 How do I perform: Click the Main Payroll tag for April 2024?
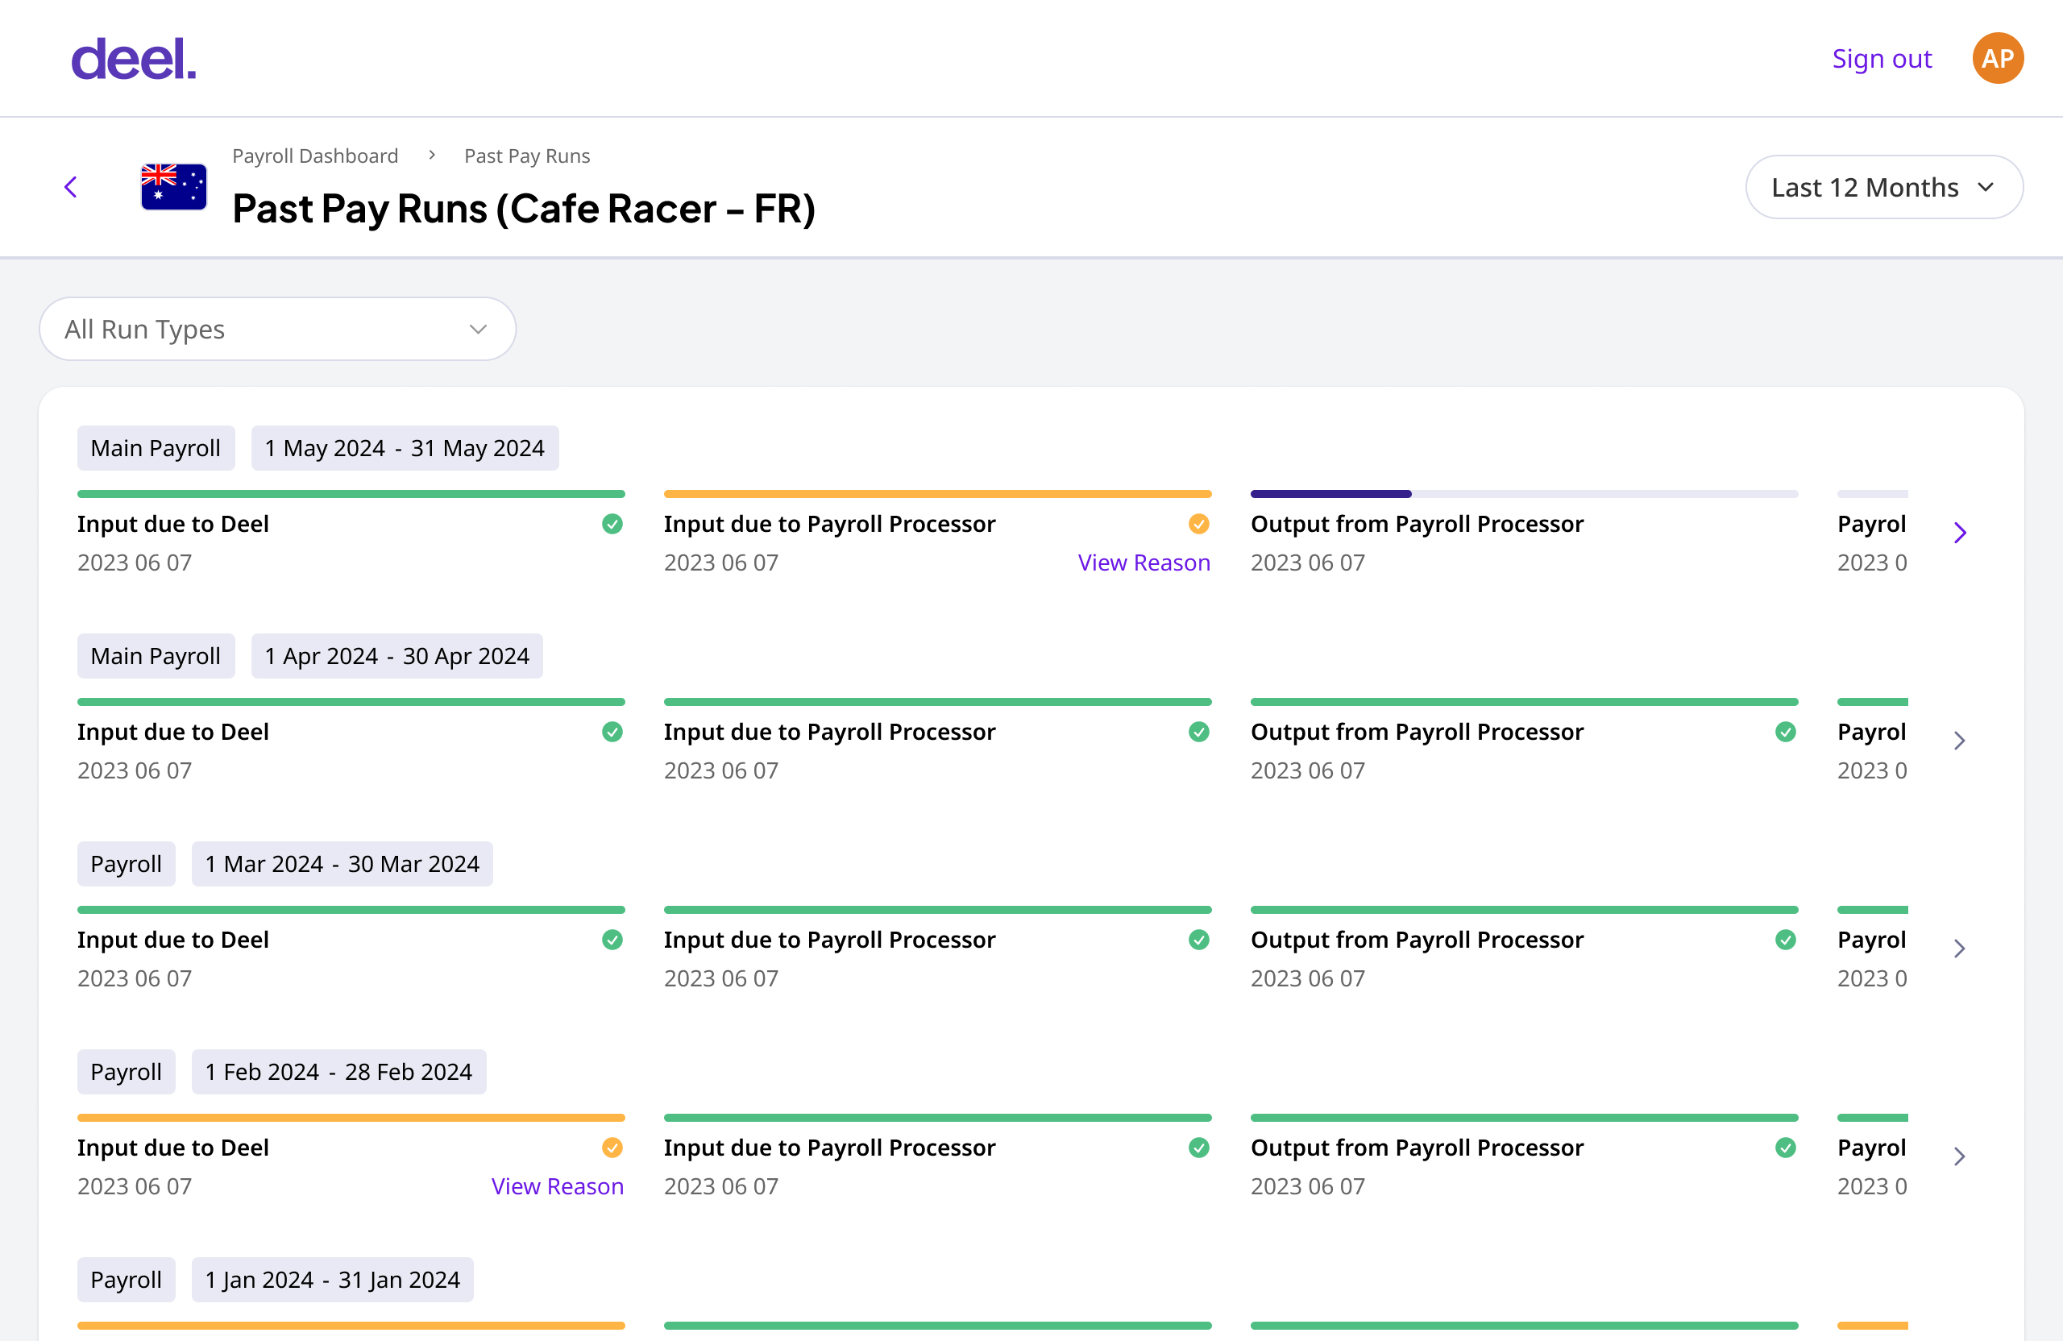[x=156, y=656]
